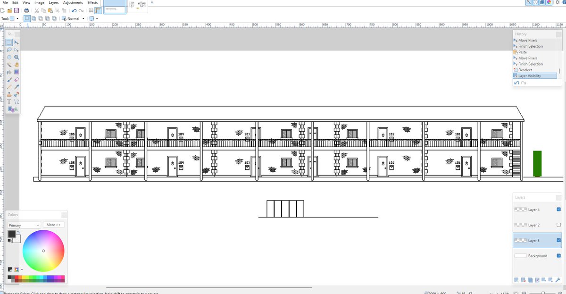Image resolution: width=566 pixels, height=294 pixels.
Task: Open the selection clipping mode dropdown
Action: coord(94,18)
